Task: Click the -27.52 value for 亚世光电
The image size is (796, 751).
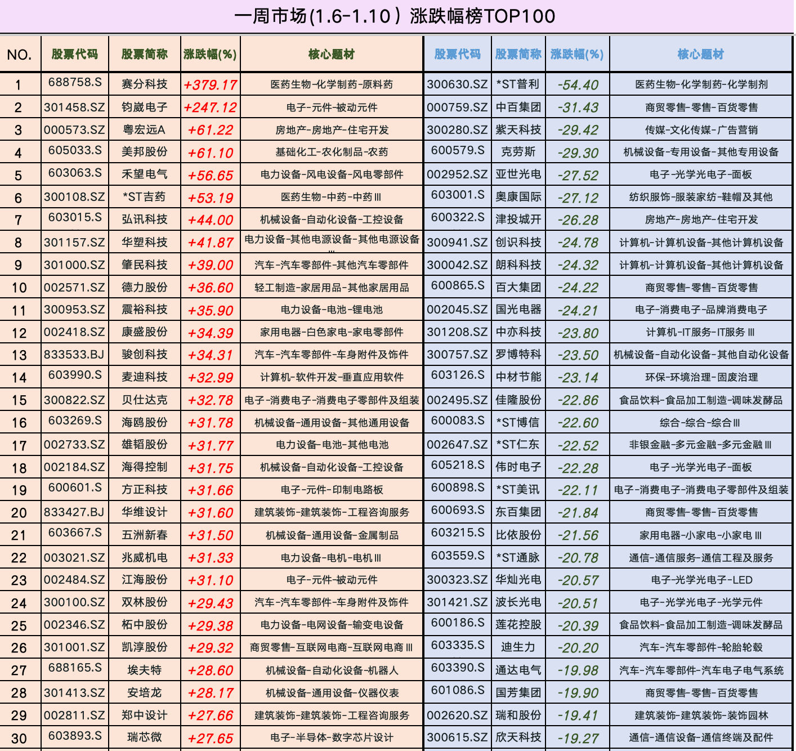Action: [x=578, y=175]
